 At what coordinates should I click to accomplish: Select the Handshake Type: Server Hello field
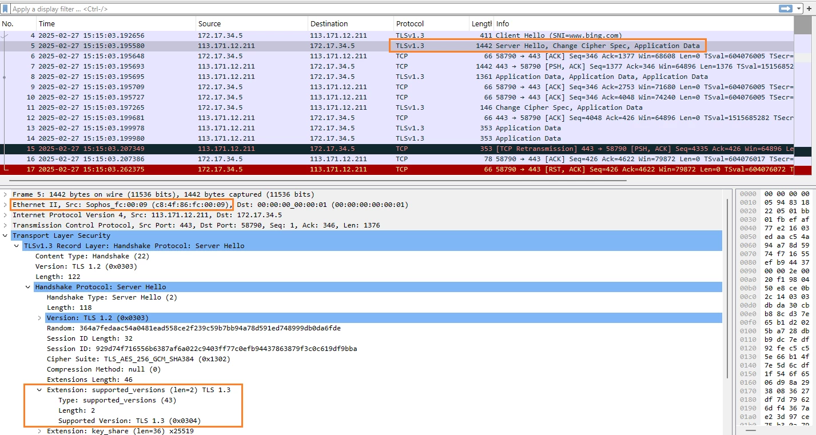(112, 297)
